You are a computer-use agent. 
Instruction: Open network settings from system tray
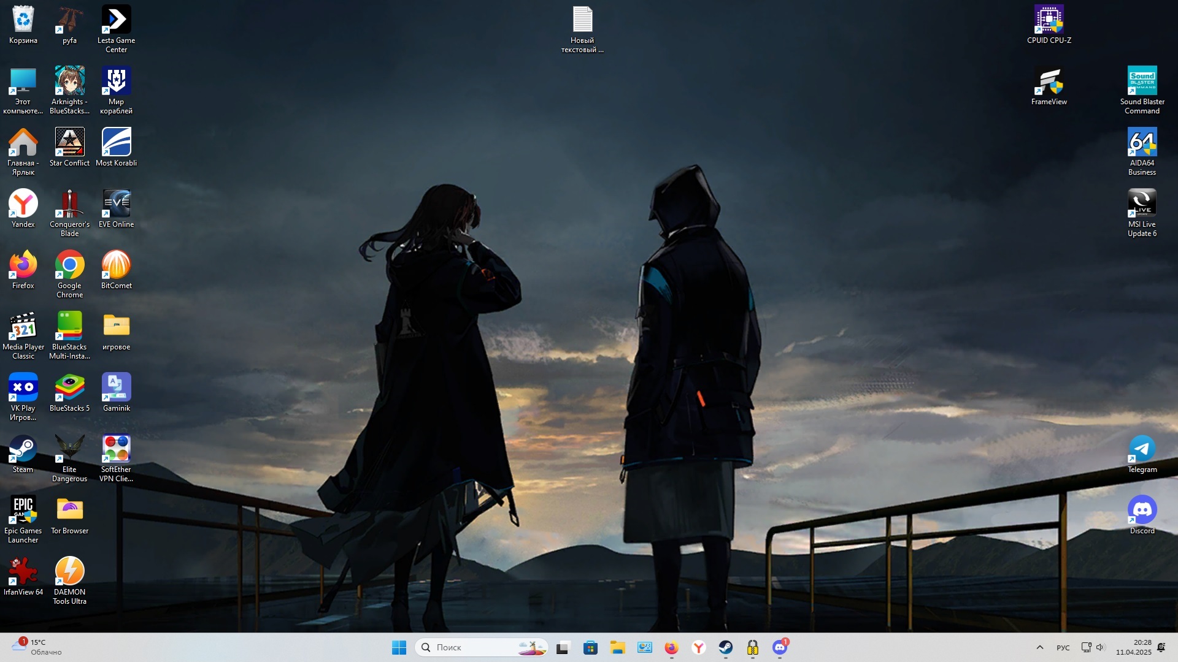point(1085,647)
